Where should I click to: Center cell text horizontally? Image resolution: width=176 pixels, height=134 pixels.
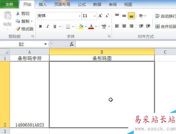[124, 26]
